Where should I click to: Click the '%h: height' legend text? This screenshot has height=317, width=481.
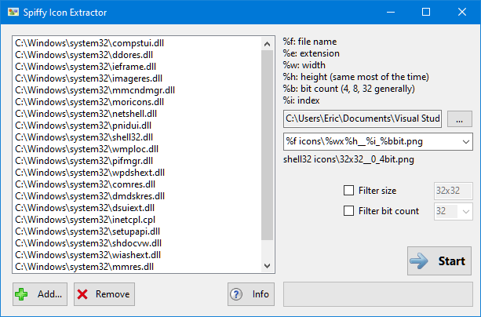pos(355,77)
